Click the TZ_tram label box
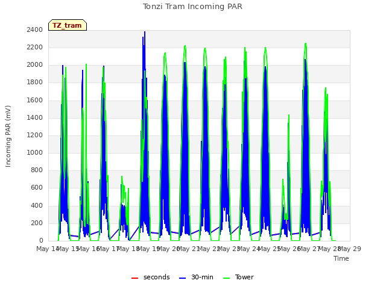 tap(68, 25)
